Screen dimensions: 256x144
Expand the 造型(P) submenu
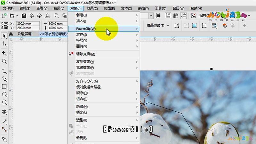104,120
